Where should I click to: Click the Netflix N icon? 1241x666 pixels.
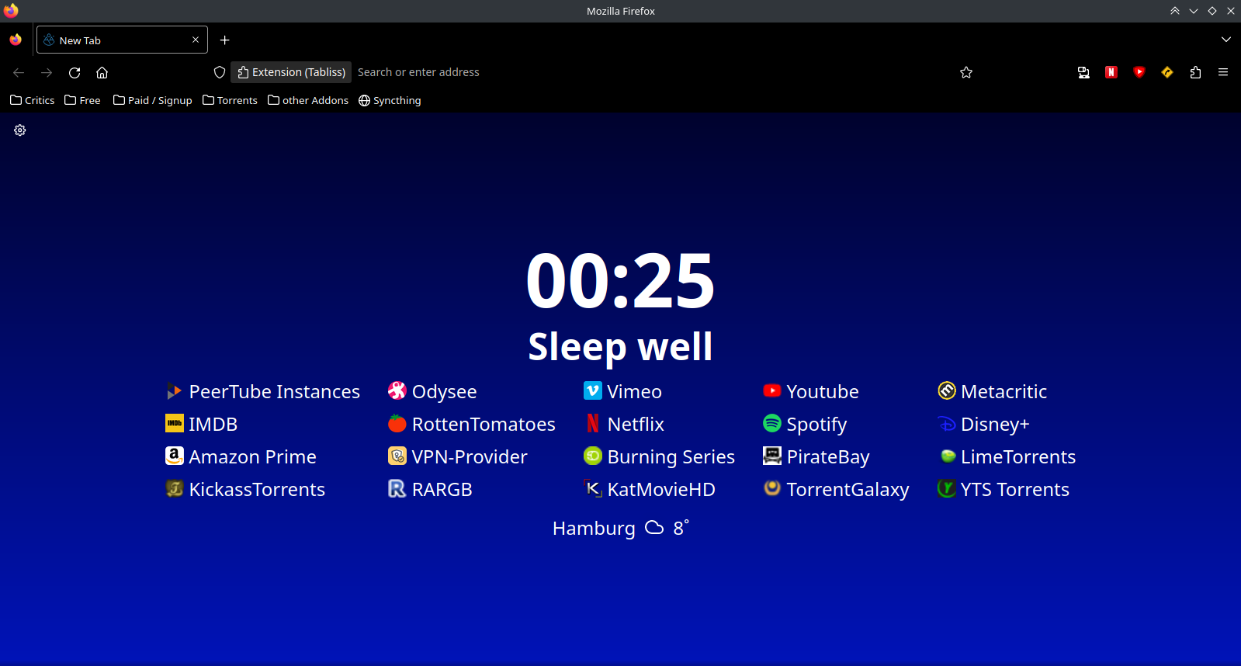tap(593, 424)
